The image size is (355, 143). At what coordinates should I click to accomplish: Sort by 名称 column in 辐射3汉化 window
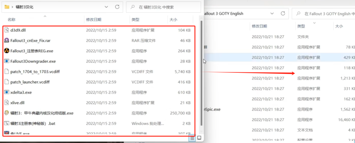[11, 20]
